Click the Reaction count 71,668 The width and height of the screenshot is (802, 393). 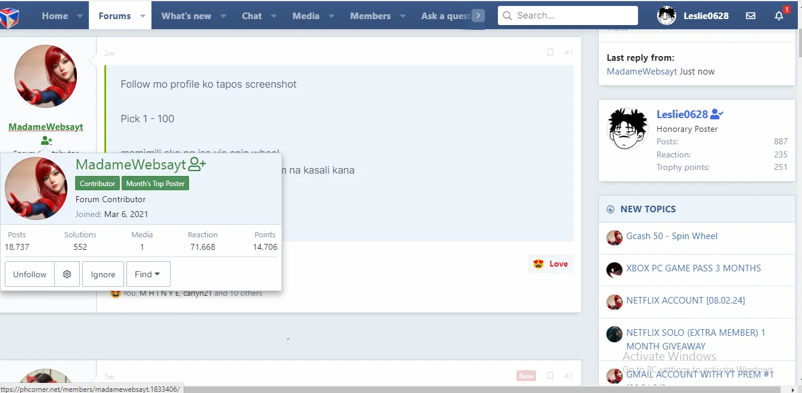pyautogui.click(x=203, y=247)
